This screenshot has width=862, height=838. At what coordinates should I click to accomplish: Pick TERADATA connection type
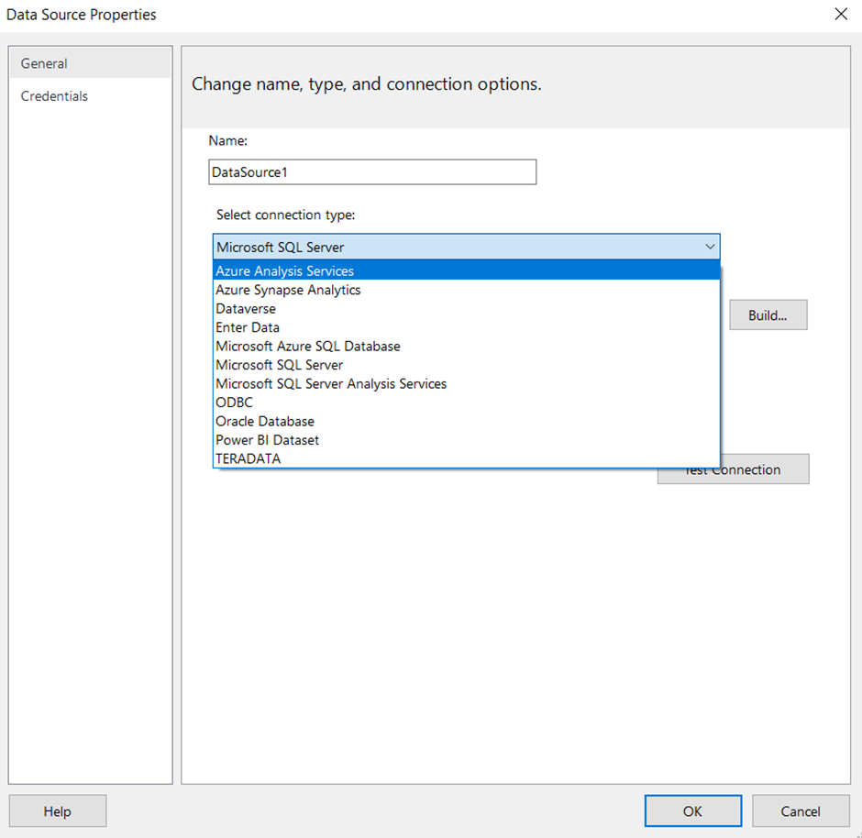click(x=466, y=458)
